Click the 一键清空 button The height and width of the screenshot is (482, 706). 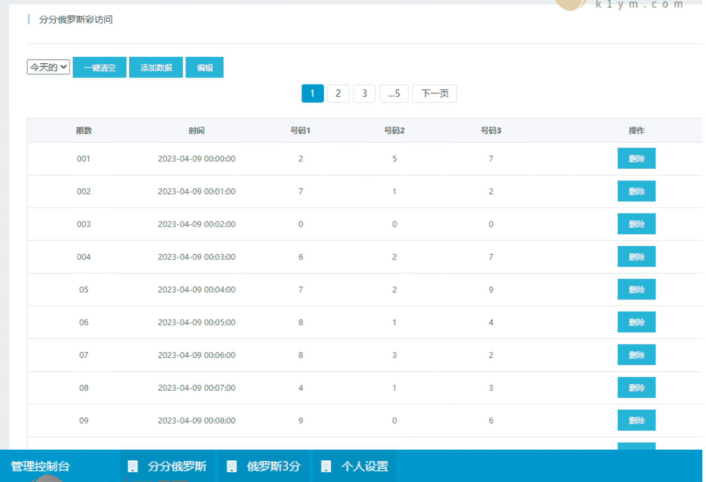99,67
